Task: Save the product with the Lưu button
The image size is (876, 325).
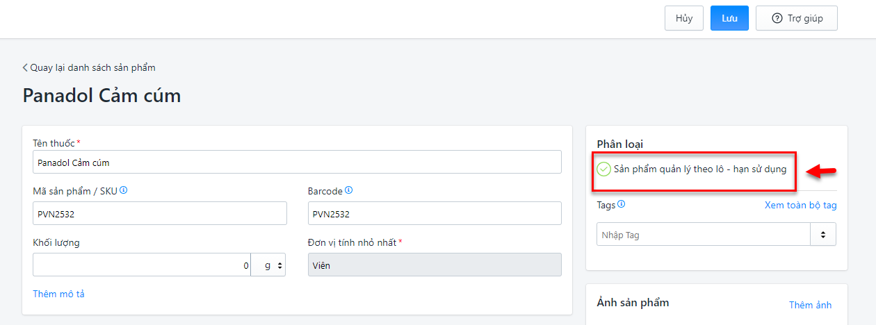Action: click(729, 18)
